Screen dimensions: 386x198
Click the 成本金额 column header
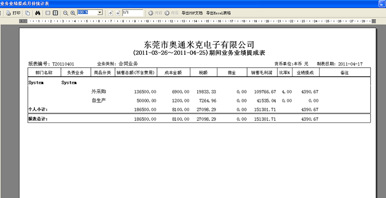click(x=173, y=72)
